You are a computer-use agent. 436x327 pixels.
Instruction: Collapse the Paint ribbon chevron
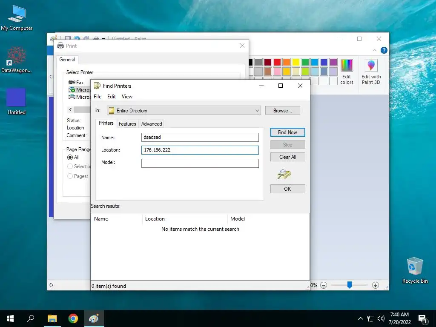375,50
